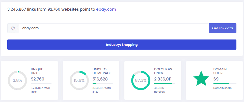The image size is (244, 102).
Task: Click the Unique Links card title
Action: pyautogui.click(x=37, y=71)
